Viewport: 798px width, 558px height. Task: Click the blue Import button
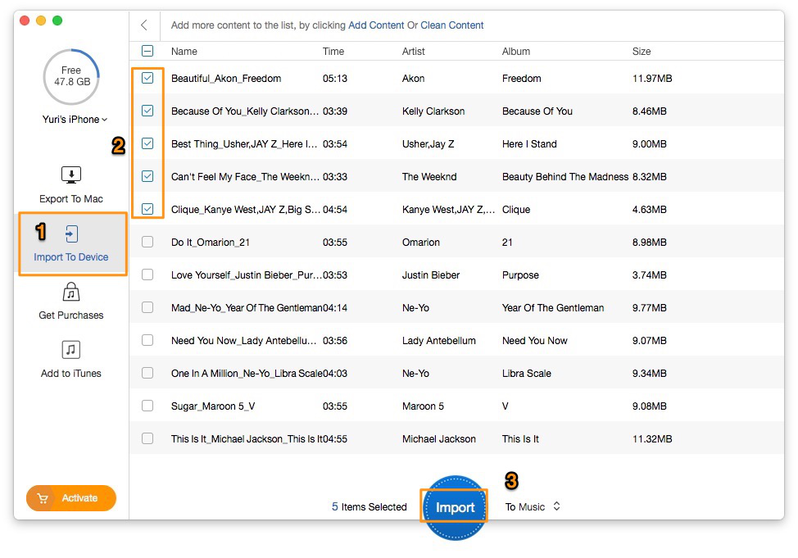click(x=455, y=507)
